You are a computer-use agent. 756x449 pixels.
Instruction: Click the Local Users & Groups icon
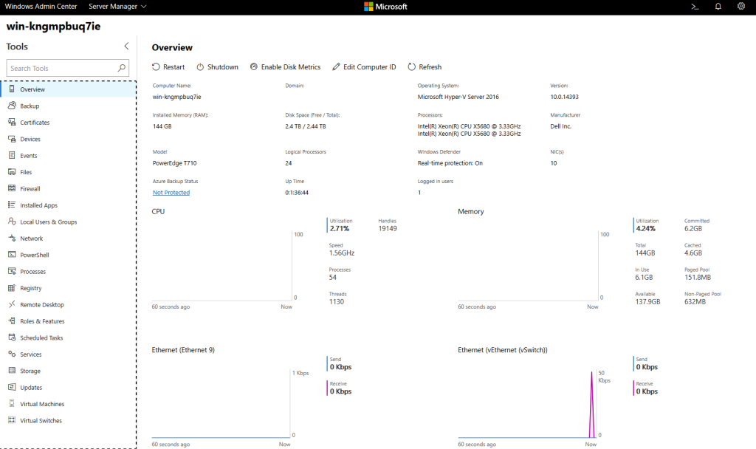pyautogui.click(x=12, y=222)
